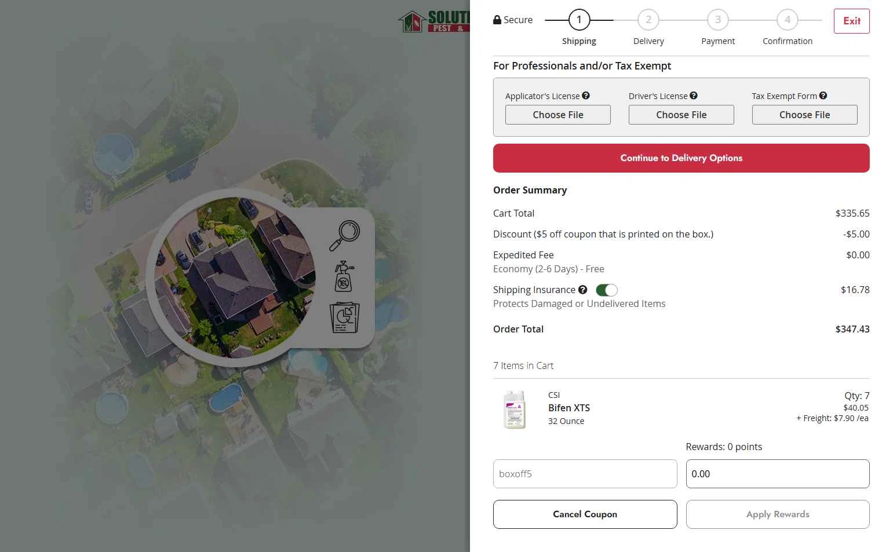Click the 'Economy (2-6 Days) - Free' text
Viewport: 893px width, 552px height.
[549, 269]
